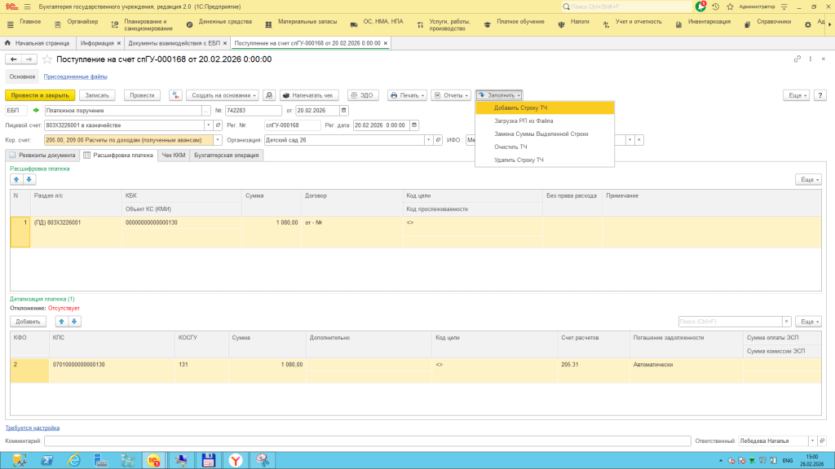Choose Очистить ТЧ from the menu

point(510,147)
